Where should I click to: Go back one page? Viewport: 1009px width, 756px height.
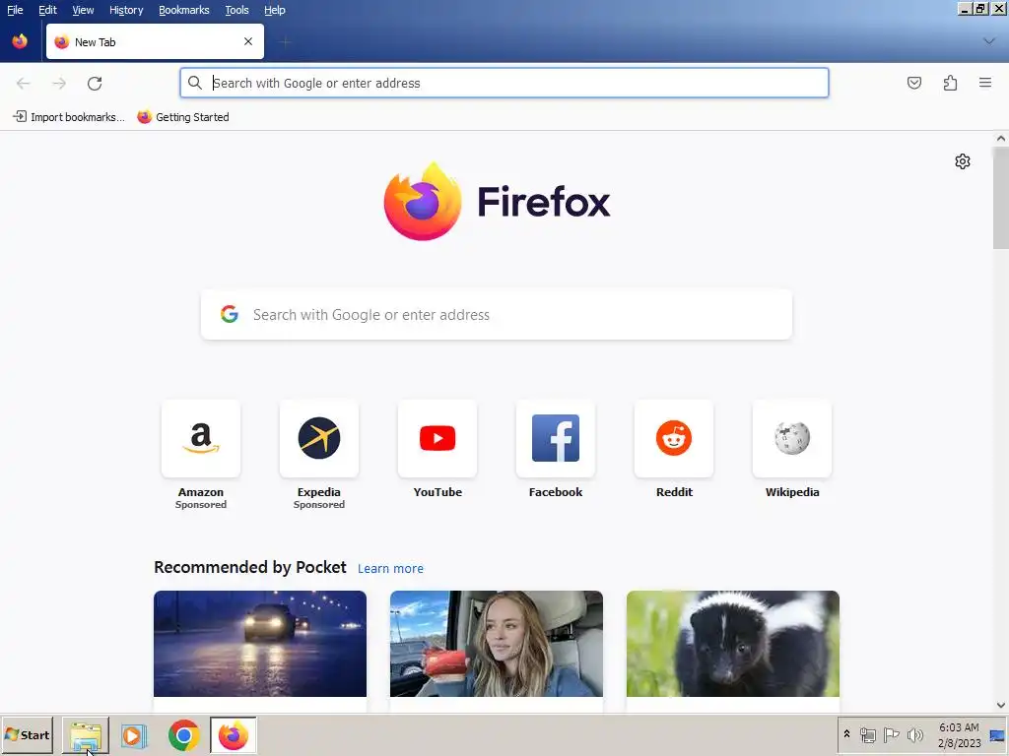click(24, 83)
